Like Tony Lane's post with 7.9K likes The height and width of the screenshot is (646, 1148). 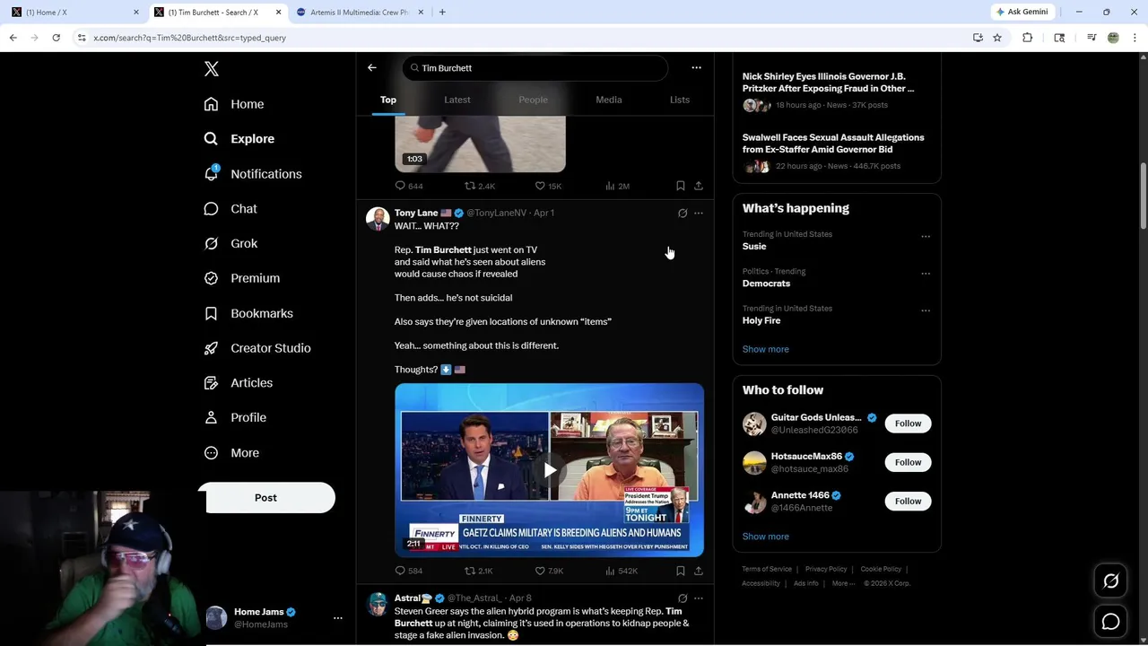(x=549, y=571)
